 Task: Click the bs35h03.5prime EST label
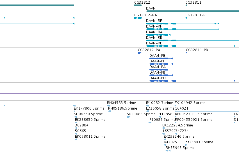coord(199,142)
